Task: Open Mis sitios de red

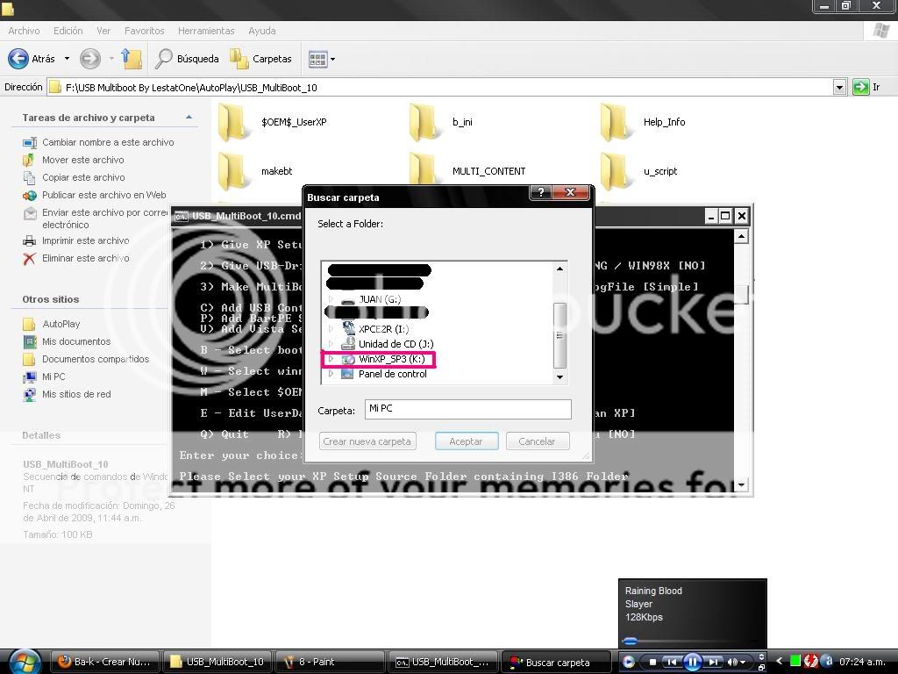Action: (77, 394)
